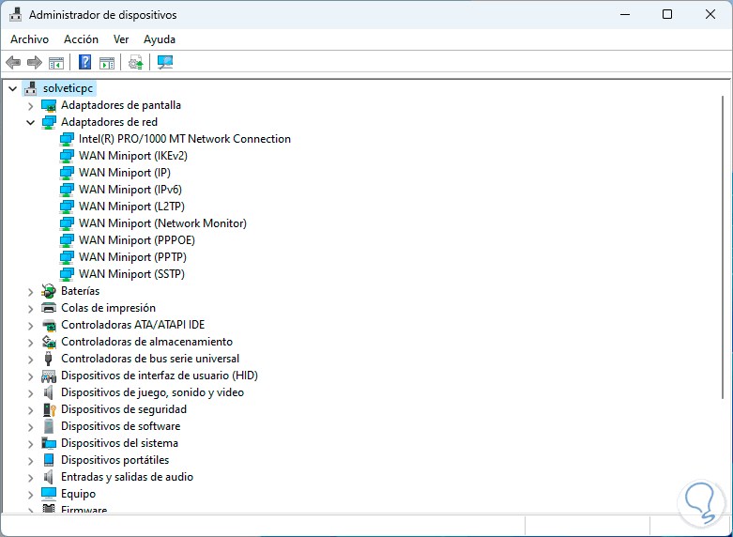Viewport: 733px width, 537px height.
Task: Click the Back arrow toolbar icon
Action: coord(13,62)
